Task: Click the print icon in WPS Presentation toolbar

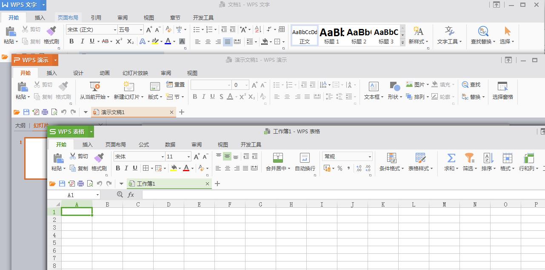Action: (x=45, y=112)
